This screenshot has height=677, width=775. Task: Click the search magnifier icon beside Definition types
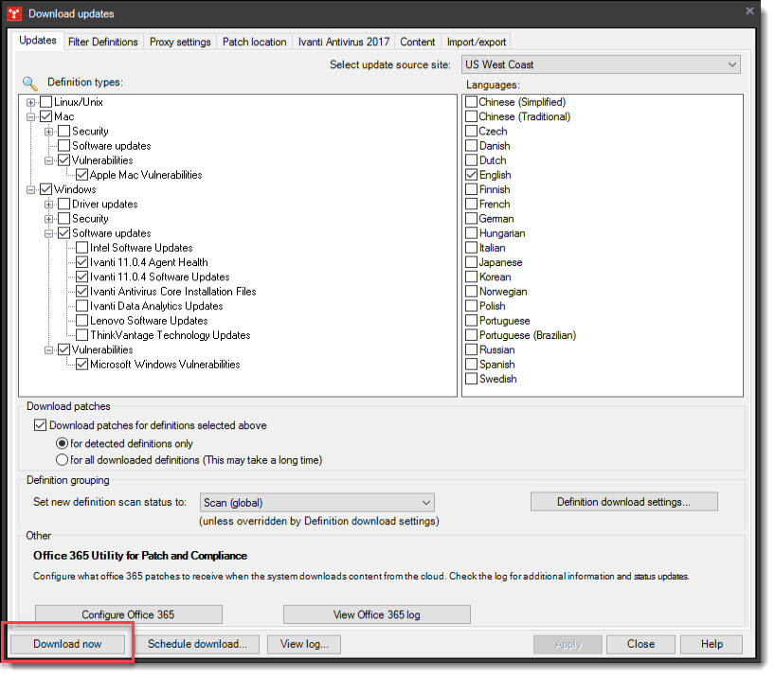(x=29, y=82)
